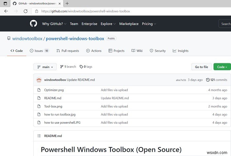Switch to the Issues tab
The image size is (231, 156).
coord(39,51)
